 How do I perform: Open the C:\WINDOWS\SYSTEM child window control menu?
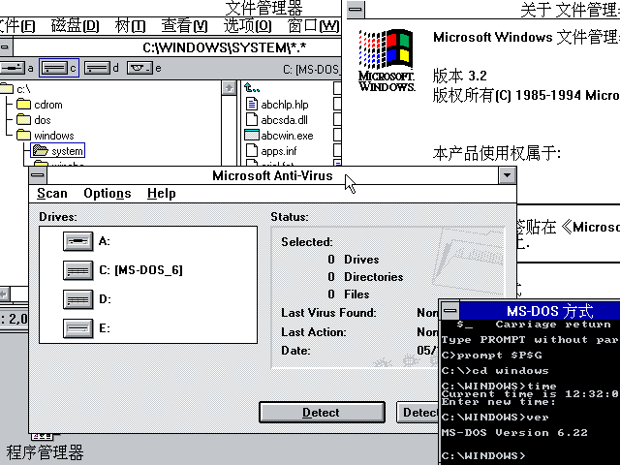(6, 47)
